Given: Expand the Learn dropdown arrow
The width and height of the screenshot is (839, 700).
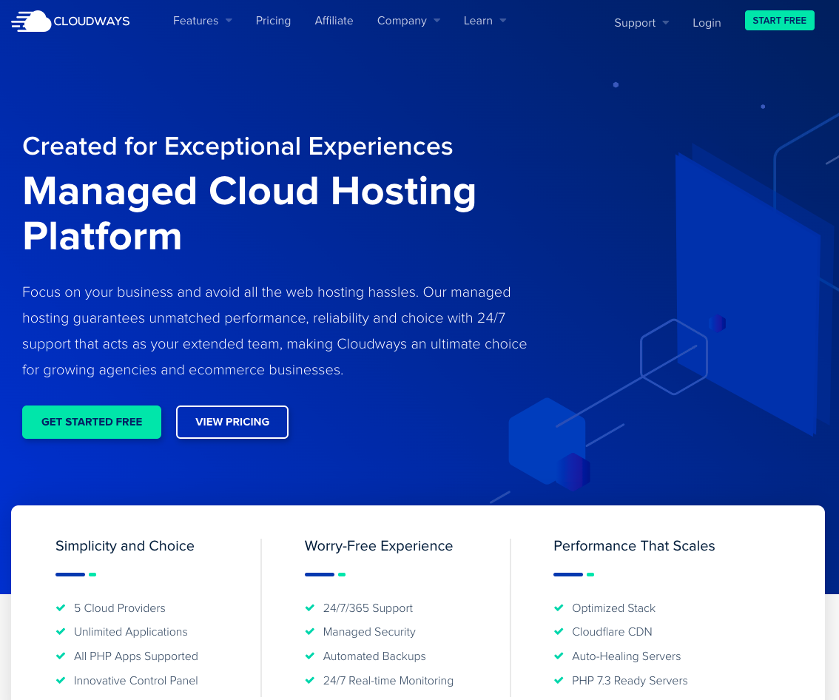Looking at the screenshot, I should (x=503, y=21).
